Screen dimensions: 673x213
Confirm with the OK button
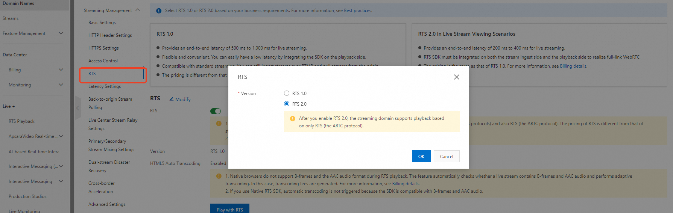[421, 156]
